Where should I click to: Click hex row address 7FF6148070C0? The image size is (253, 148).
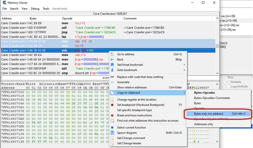coord(12,123)
